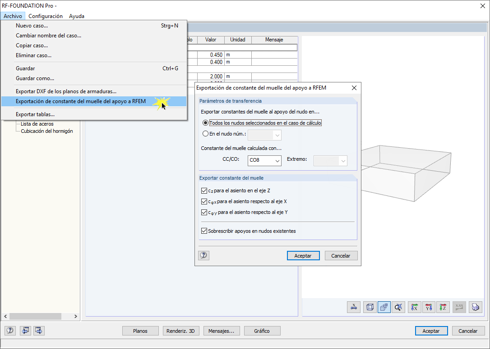Open the CC/CO dropdown showing CO8
Image resolution: width=490 pixels, height=349 pixels.
(x=264, y=160)
